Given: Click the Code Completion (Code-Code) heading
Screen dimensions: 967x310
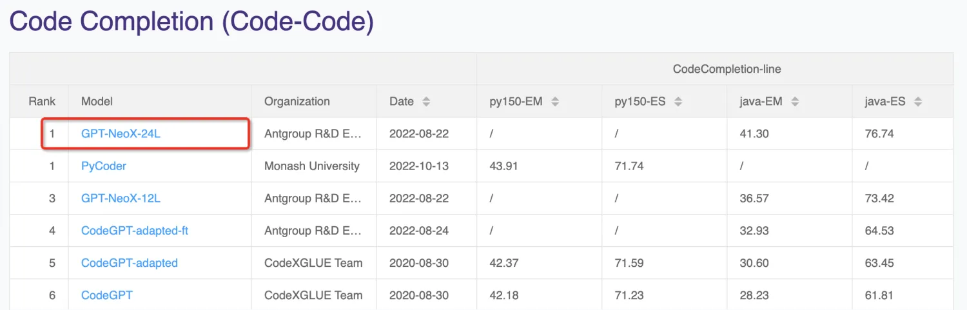Looking at the screenshot, I should click(191, 21).
